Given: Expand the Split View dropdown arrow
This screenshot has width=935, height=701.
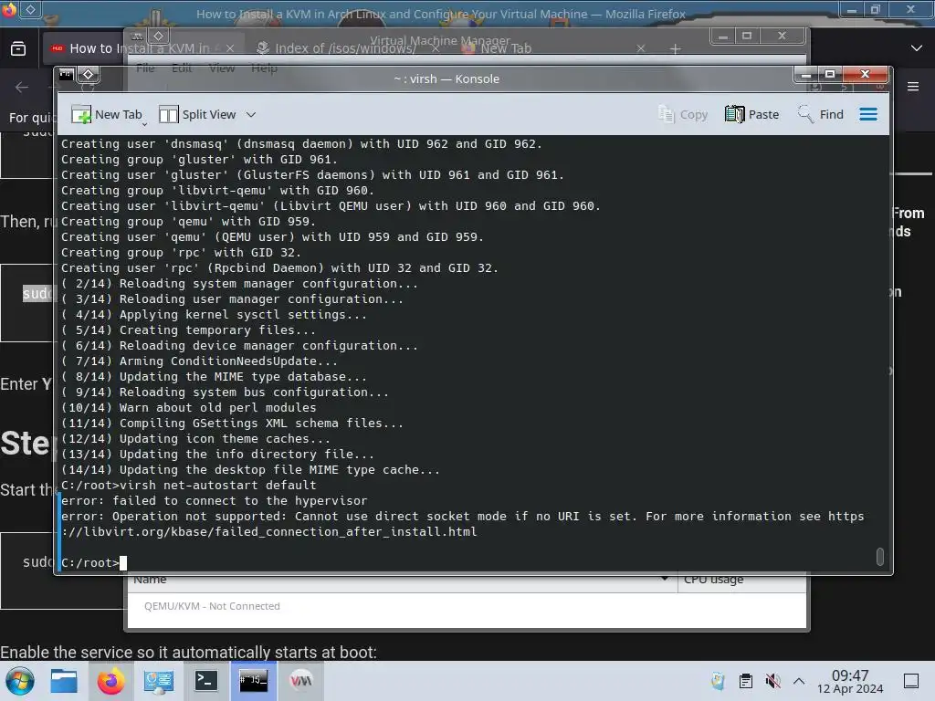Looking at the screenshot, I should point(251,114).
